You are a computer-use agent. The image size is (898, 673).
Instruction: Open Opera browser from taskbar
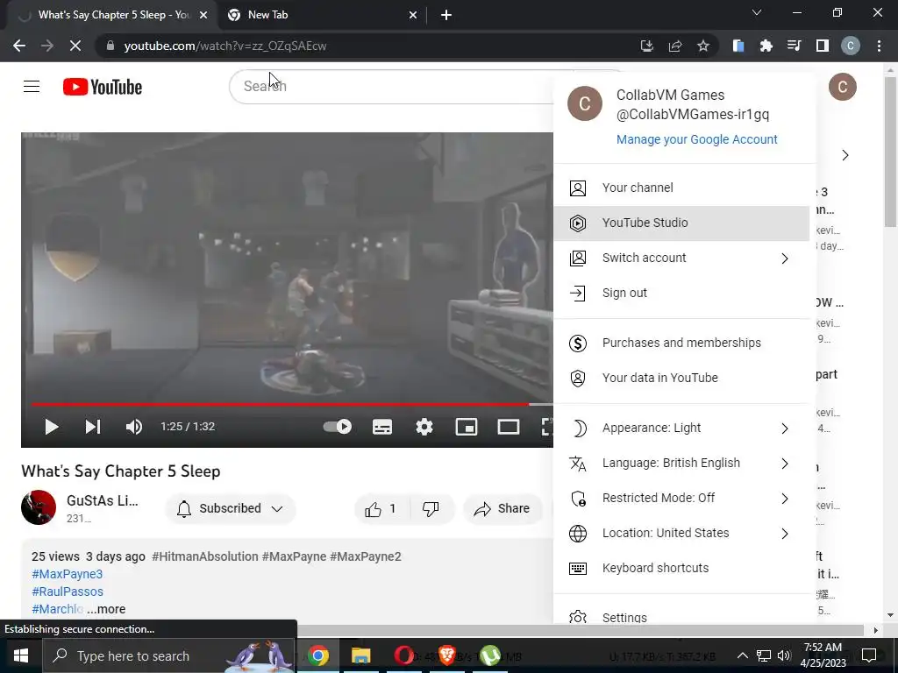403,655
